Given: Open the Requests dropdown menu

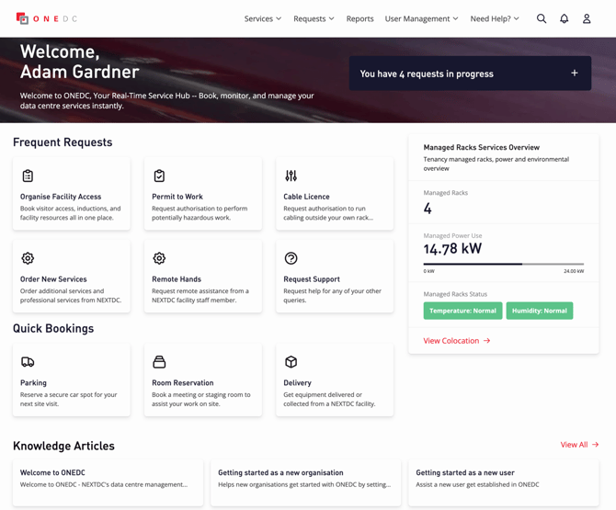Looking at the screenshot, I should pos(314,18).
